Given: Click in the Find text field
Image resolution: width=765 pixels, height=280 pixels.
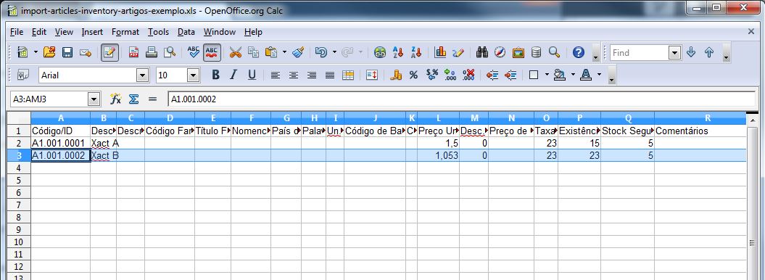Looking at the screenshot, I should point(640,53).
